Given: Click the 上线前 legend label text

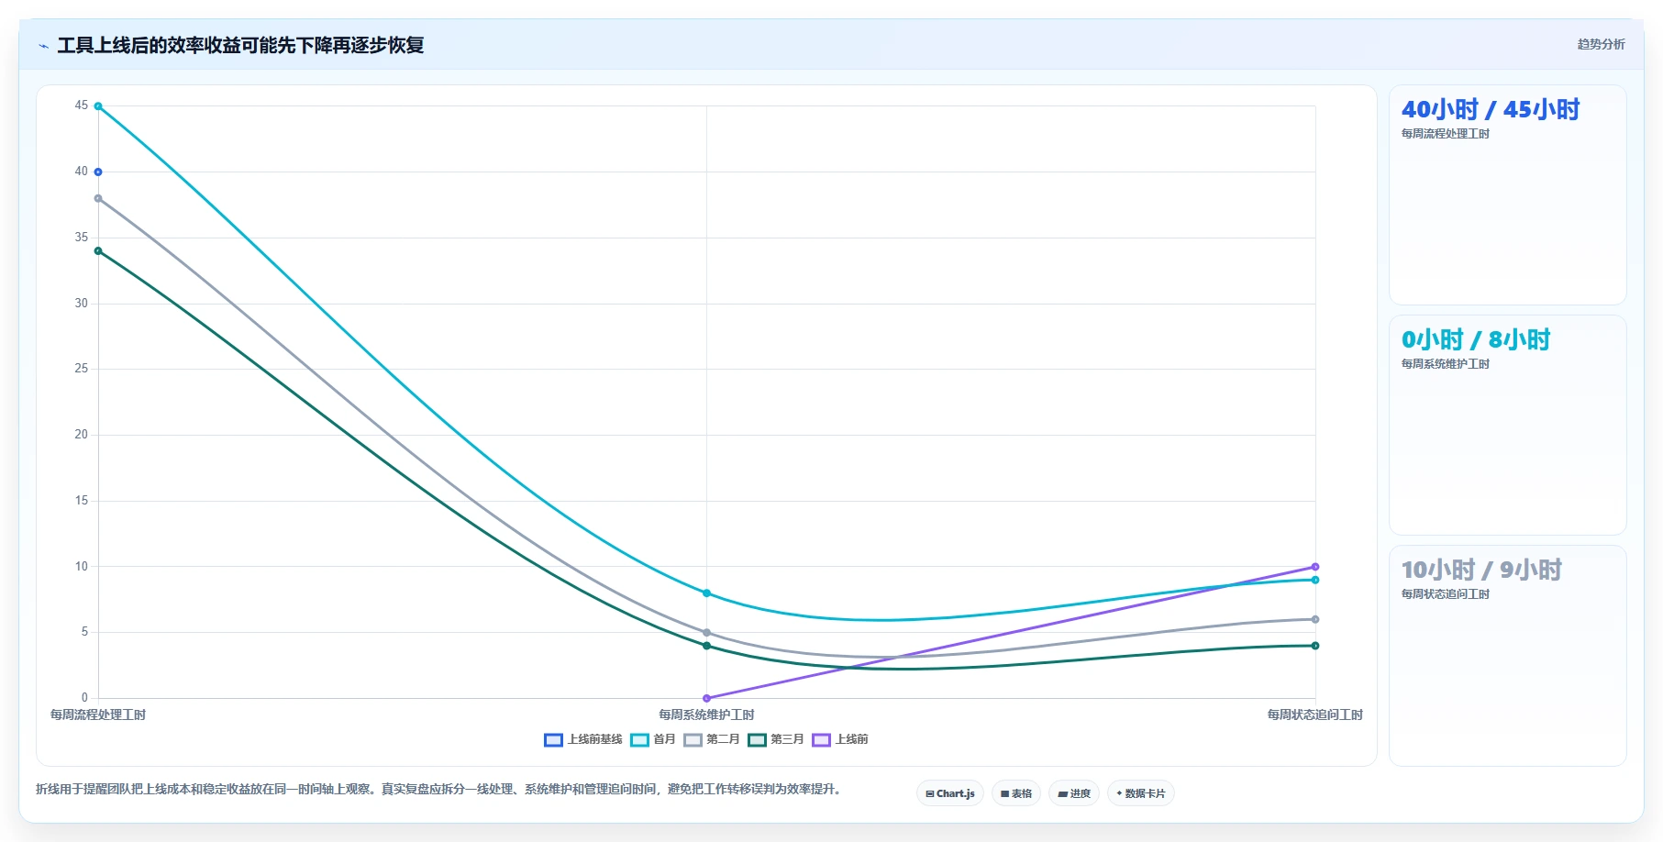Looking at the screenshot, I should pos(851,739).
